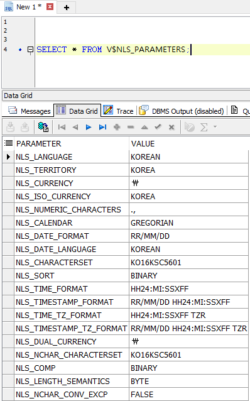Viewport: 250px width, 401px height.
Task: Click the KO16KSC5601 value of NLS_CHARACTERSET
Action: point(188,262)
